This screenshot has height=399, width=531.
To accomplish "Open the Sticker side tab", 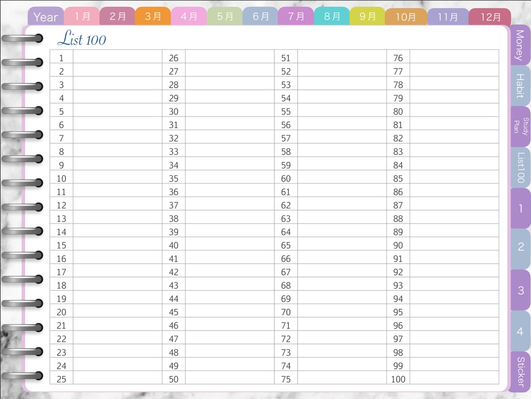I will [520, 372].
